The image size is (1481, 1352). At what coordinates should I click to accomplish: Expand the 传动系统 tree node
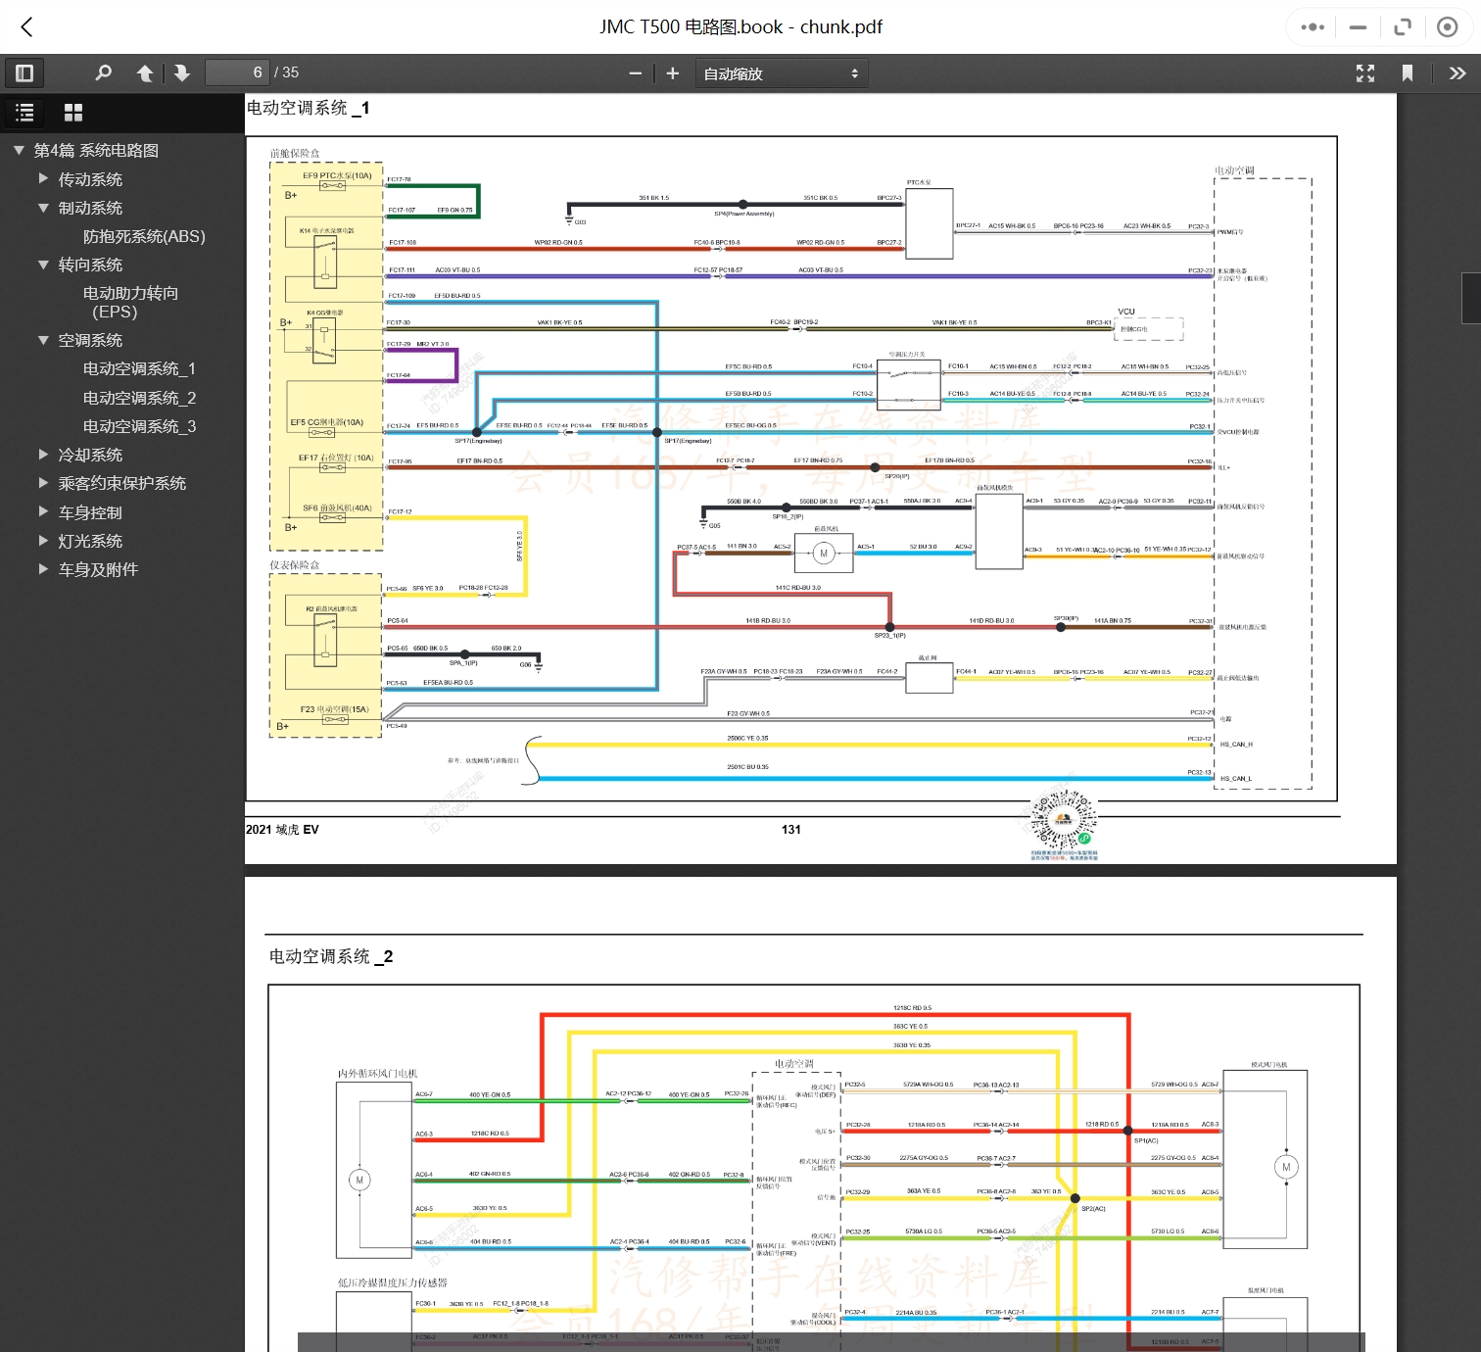point(43,179)
